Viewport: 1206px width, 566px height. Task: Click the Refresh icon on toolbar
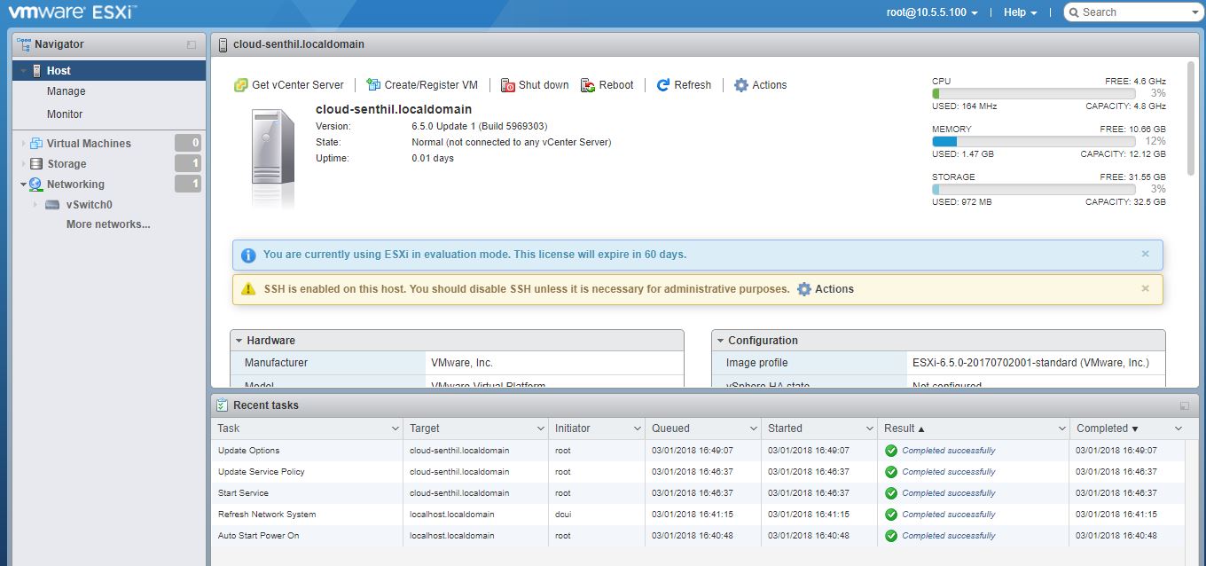point(662,84)
